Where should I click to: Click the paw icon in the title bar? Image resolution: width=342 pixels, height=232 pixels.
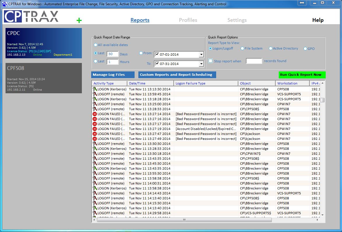[x=4, y=4]
